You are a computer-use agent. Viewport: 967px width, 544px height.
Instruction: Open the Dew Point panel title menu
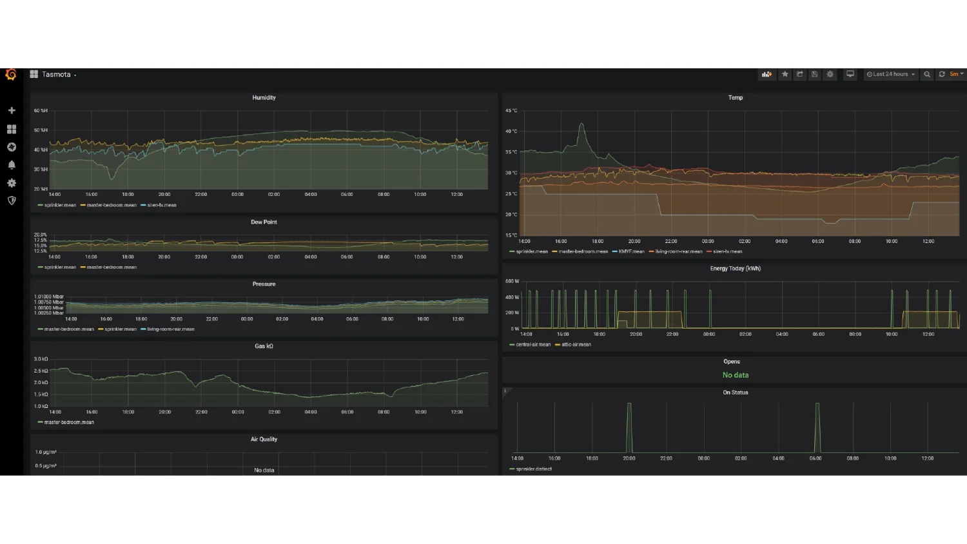pyautogui.click(x=264, y=222)
